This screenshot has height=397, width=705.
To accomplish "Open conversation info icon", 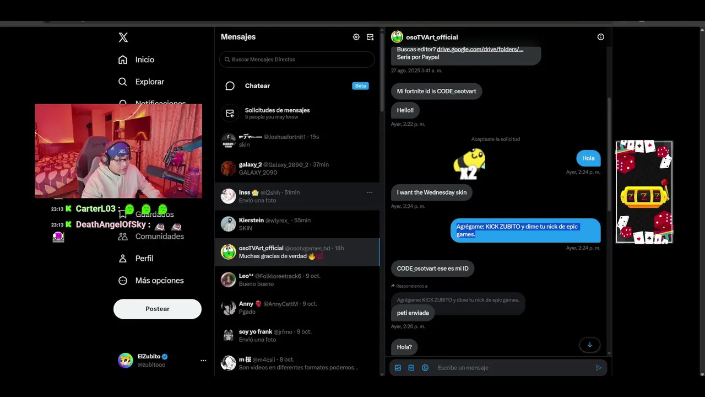I will point(601,37).
